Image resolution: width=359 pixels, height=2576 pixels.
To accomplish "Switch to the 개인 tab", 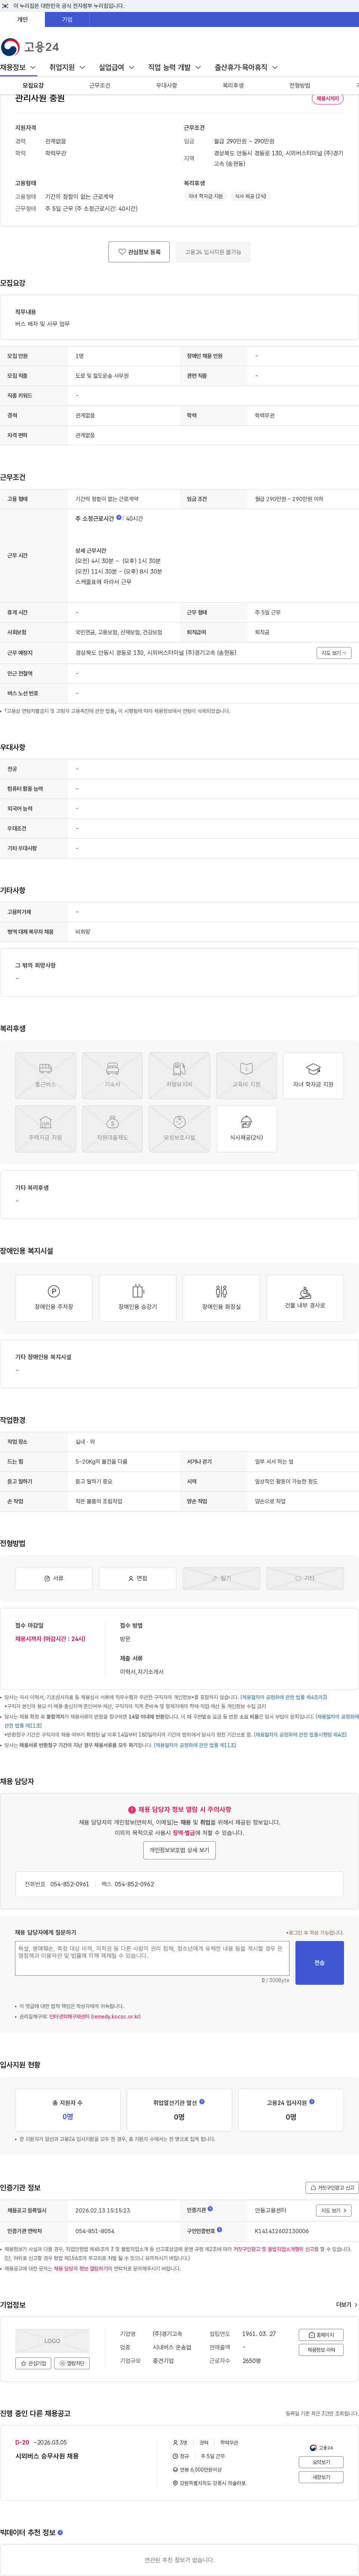I will tap(22, 19).
